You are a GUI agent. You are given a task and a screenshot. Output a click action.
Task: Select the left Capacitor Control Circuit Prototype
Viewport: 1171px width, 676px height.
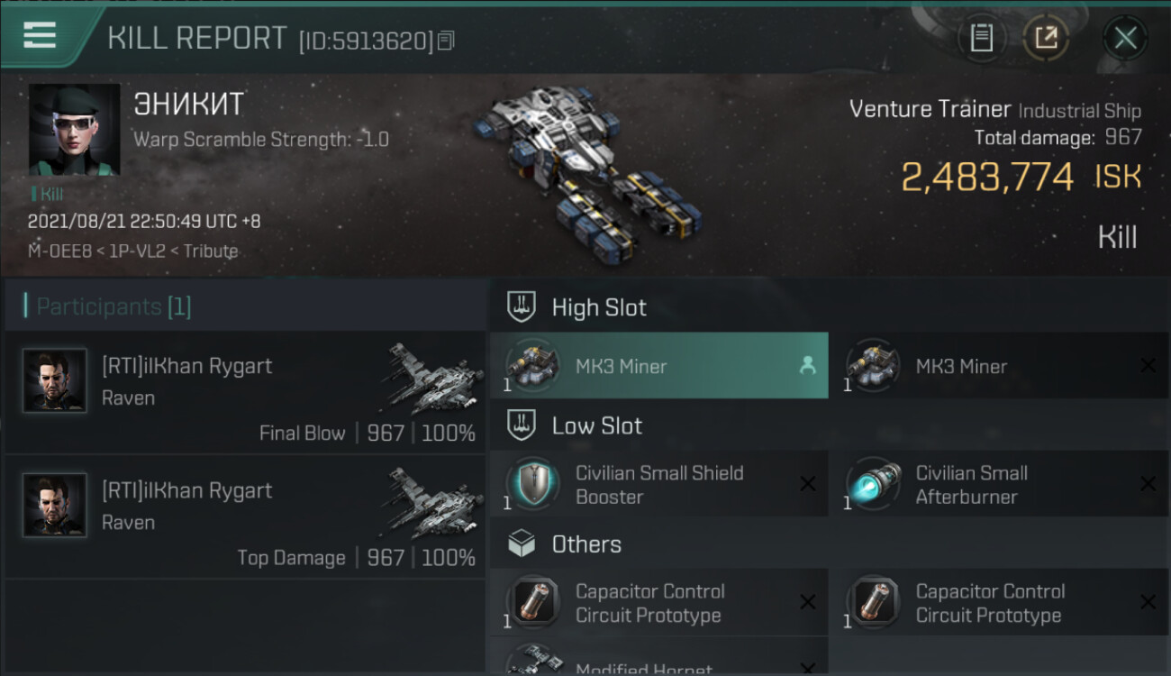pos(659,603)
